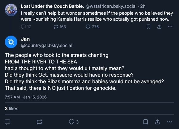This screenshot has width=179, height=129.
Task: Reply to the parent post by Lost Under the Couch Barbie
Action: (x=24, y=27)
